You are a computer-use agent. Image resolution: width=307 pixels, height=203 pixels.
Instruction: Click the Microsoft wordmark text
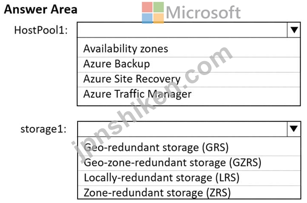point(203,13)
